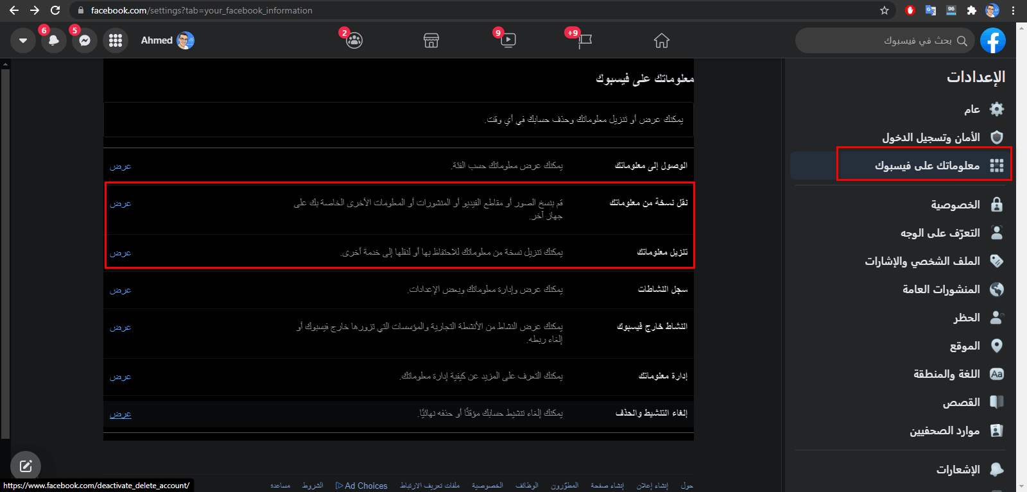Viewport: 1027px width, 492px height.
Task: Go back using browser back arrow
Action: (x=14, y=10)
